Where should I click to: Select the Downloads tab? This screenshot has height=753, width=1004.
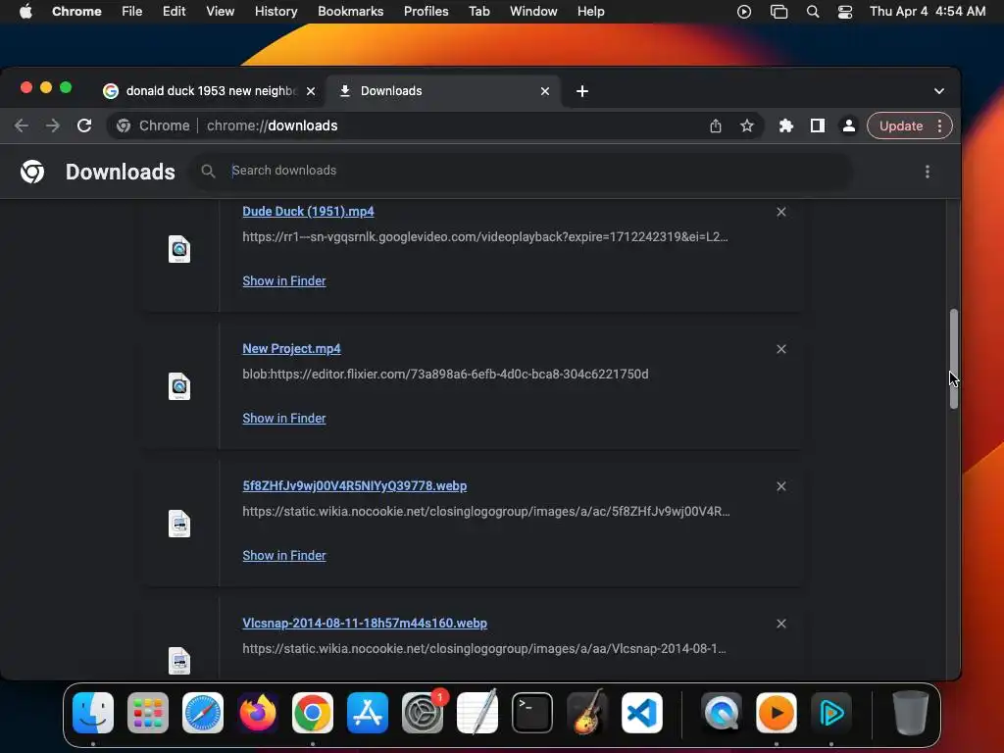pos(442,91)
